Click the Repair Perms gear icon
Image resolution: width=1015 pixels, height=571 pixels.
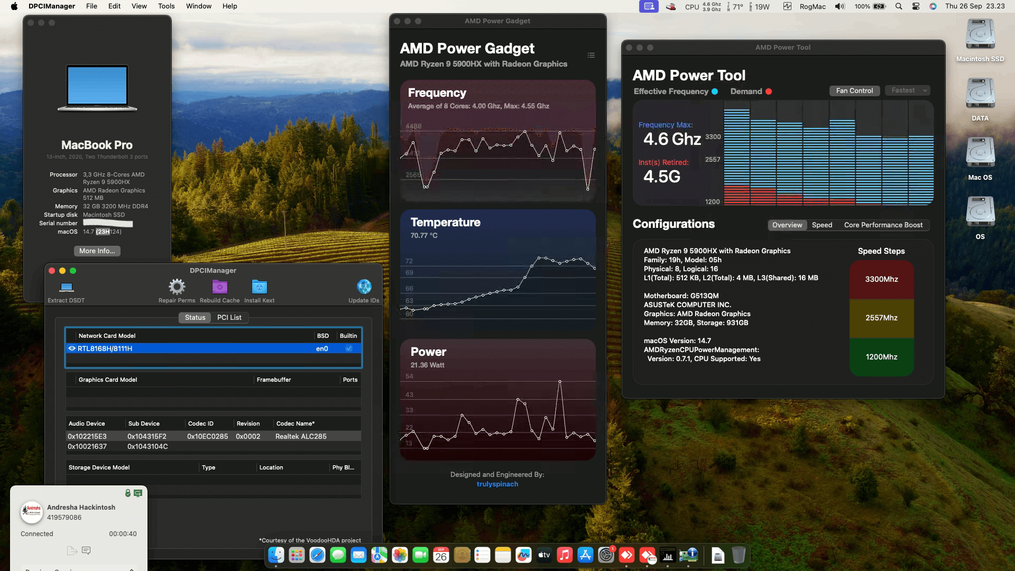(177, 287)
